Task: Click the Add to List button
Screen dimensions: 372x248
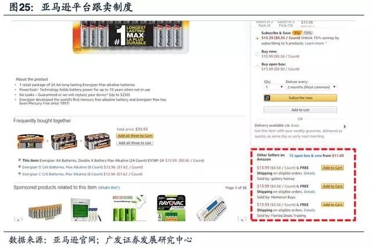Action: click(x=301, y=110)
